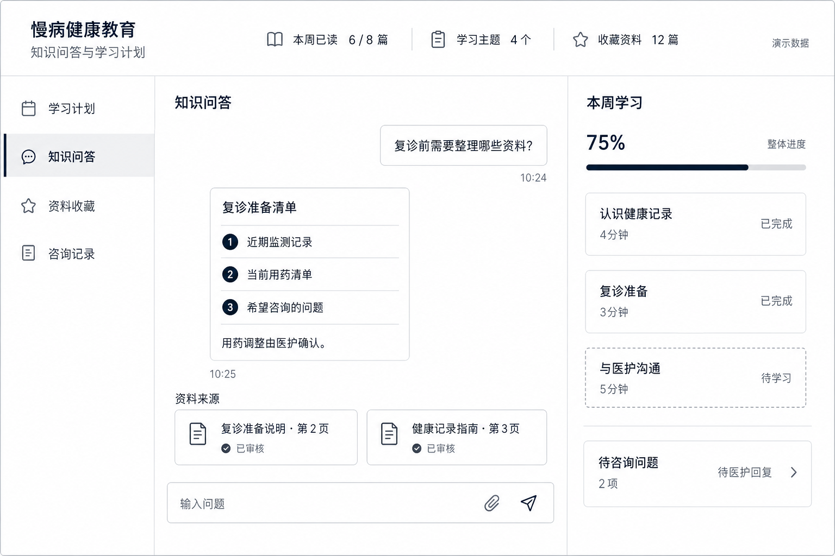Click 已完成 status on 复诊准备 card

(x=776, y=301)
